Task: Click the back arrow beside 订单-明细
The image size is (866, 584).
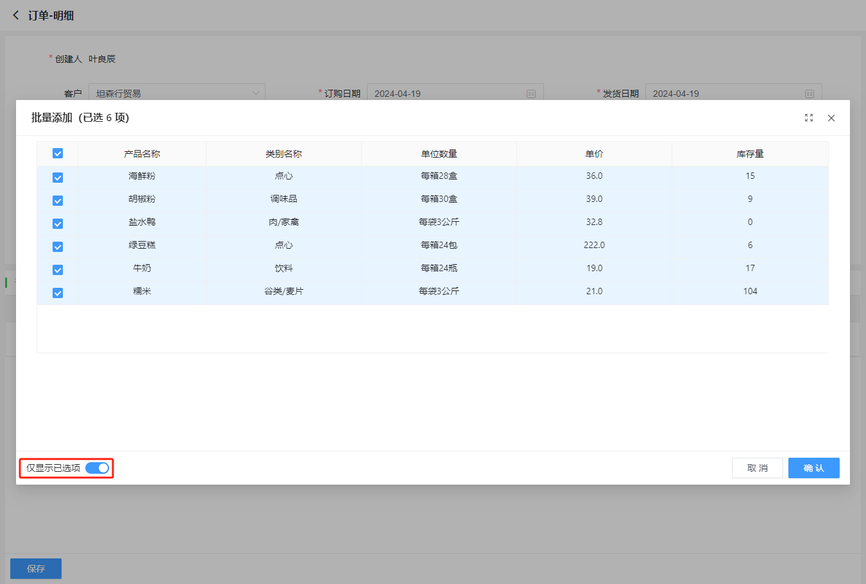Action: tap(16, 15)
